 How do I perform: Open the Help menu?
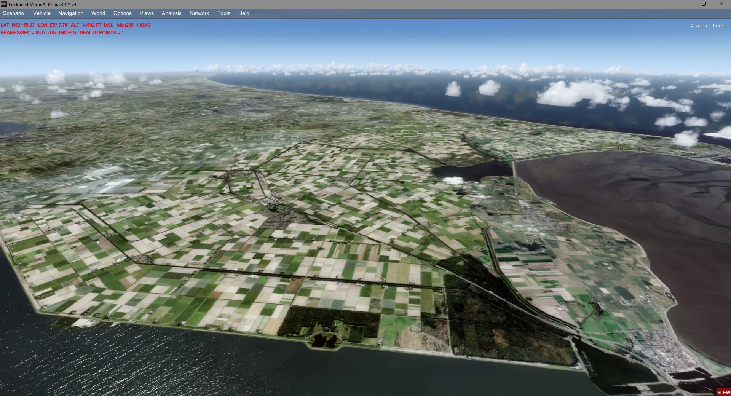(x=243, y=13)
